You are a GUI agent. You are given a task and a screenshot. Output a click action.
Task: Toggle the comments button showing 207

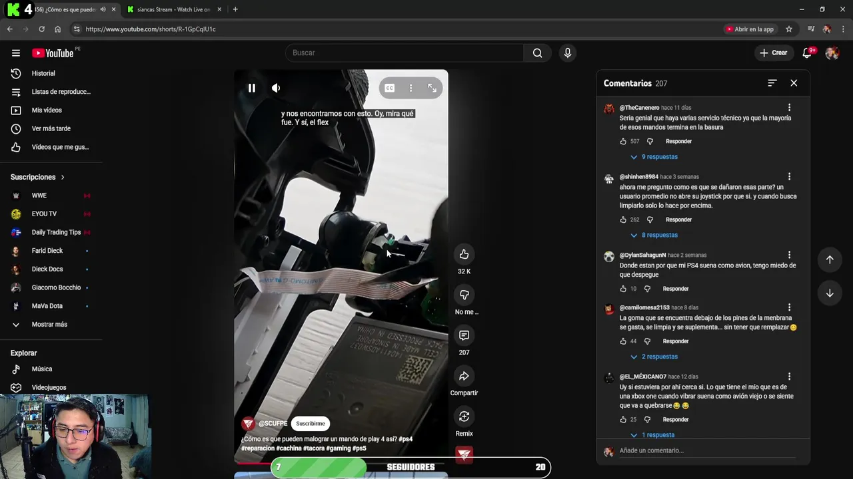[464, 335]
